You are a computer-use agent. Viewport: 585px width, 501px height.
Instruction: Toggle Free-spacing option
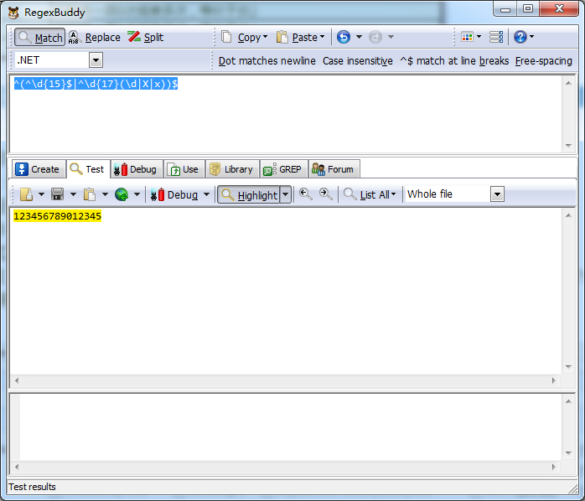click(x=543, y=61)
